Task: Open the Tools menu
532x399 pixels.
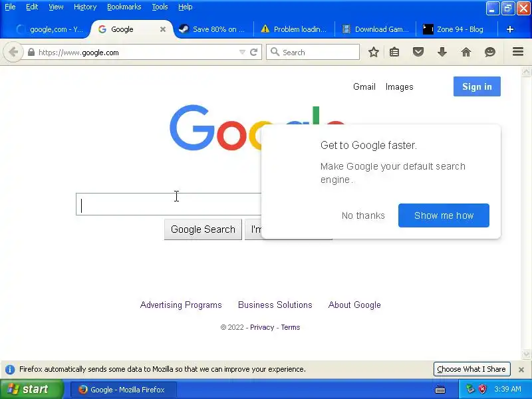Action: tap(160, 7)
